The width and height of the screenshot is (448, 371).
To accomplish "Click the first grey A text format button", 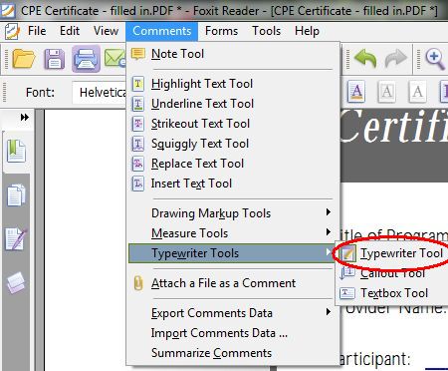I will pos(387,91).
